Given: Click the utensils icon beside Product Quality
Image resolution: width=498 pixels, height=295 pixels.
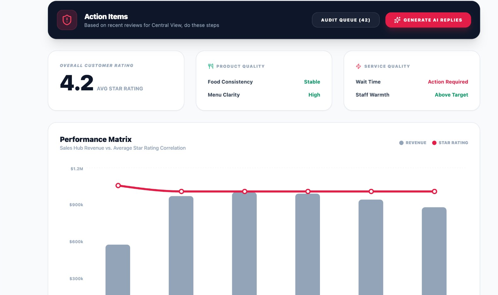Looking at the screenshot, I should click(x=210, y=66).
